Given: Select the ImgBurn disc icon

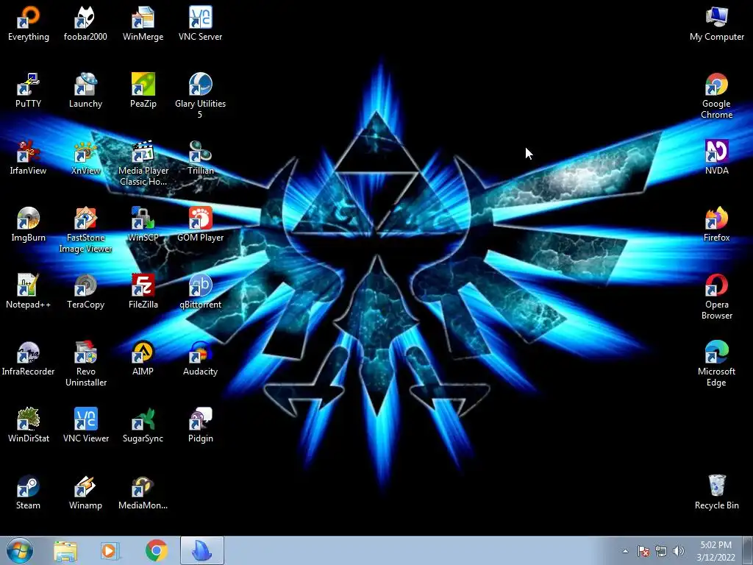Looking at the screenshot, I should click(29, 224).
